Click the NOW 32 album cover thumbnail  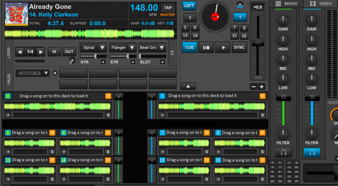[16, 14]
